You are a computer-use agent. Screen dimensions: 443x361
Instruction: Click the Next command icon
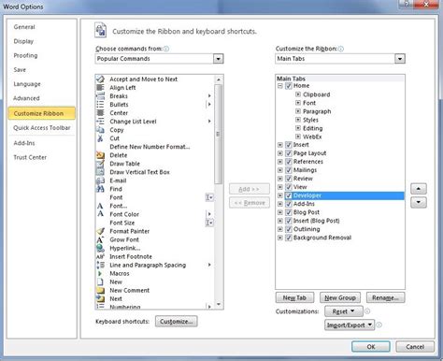tap(100, 298)
